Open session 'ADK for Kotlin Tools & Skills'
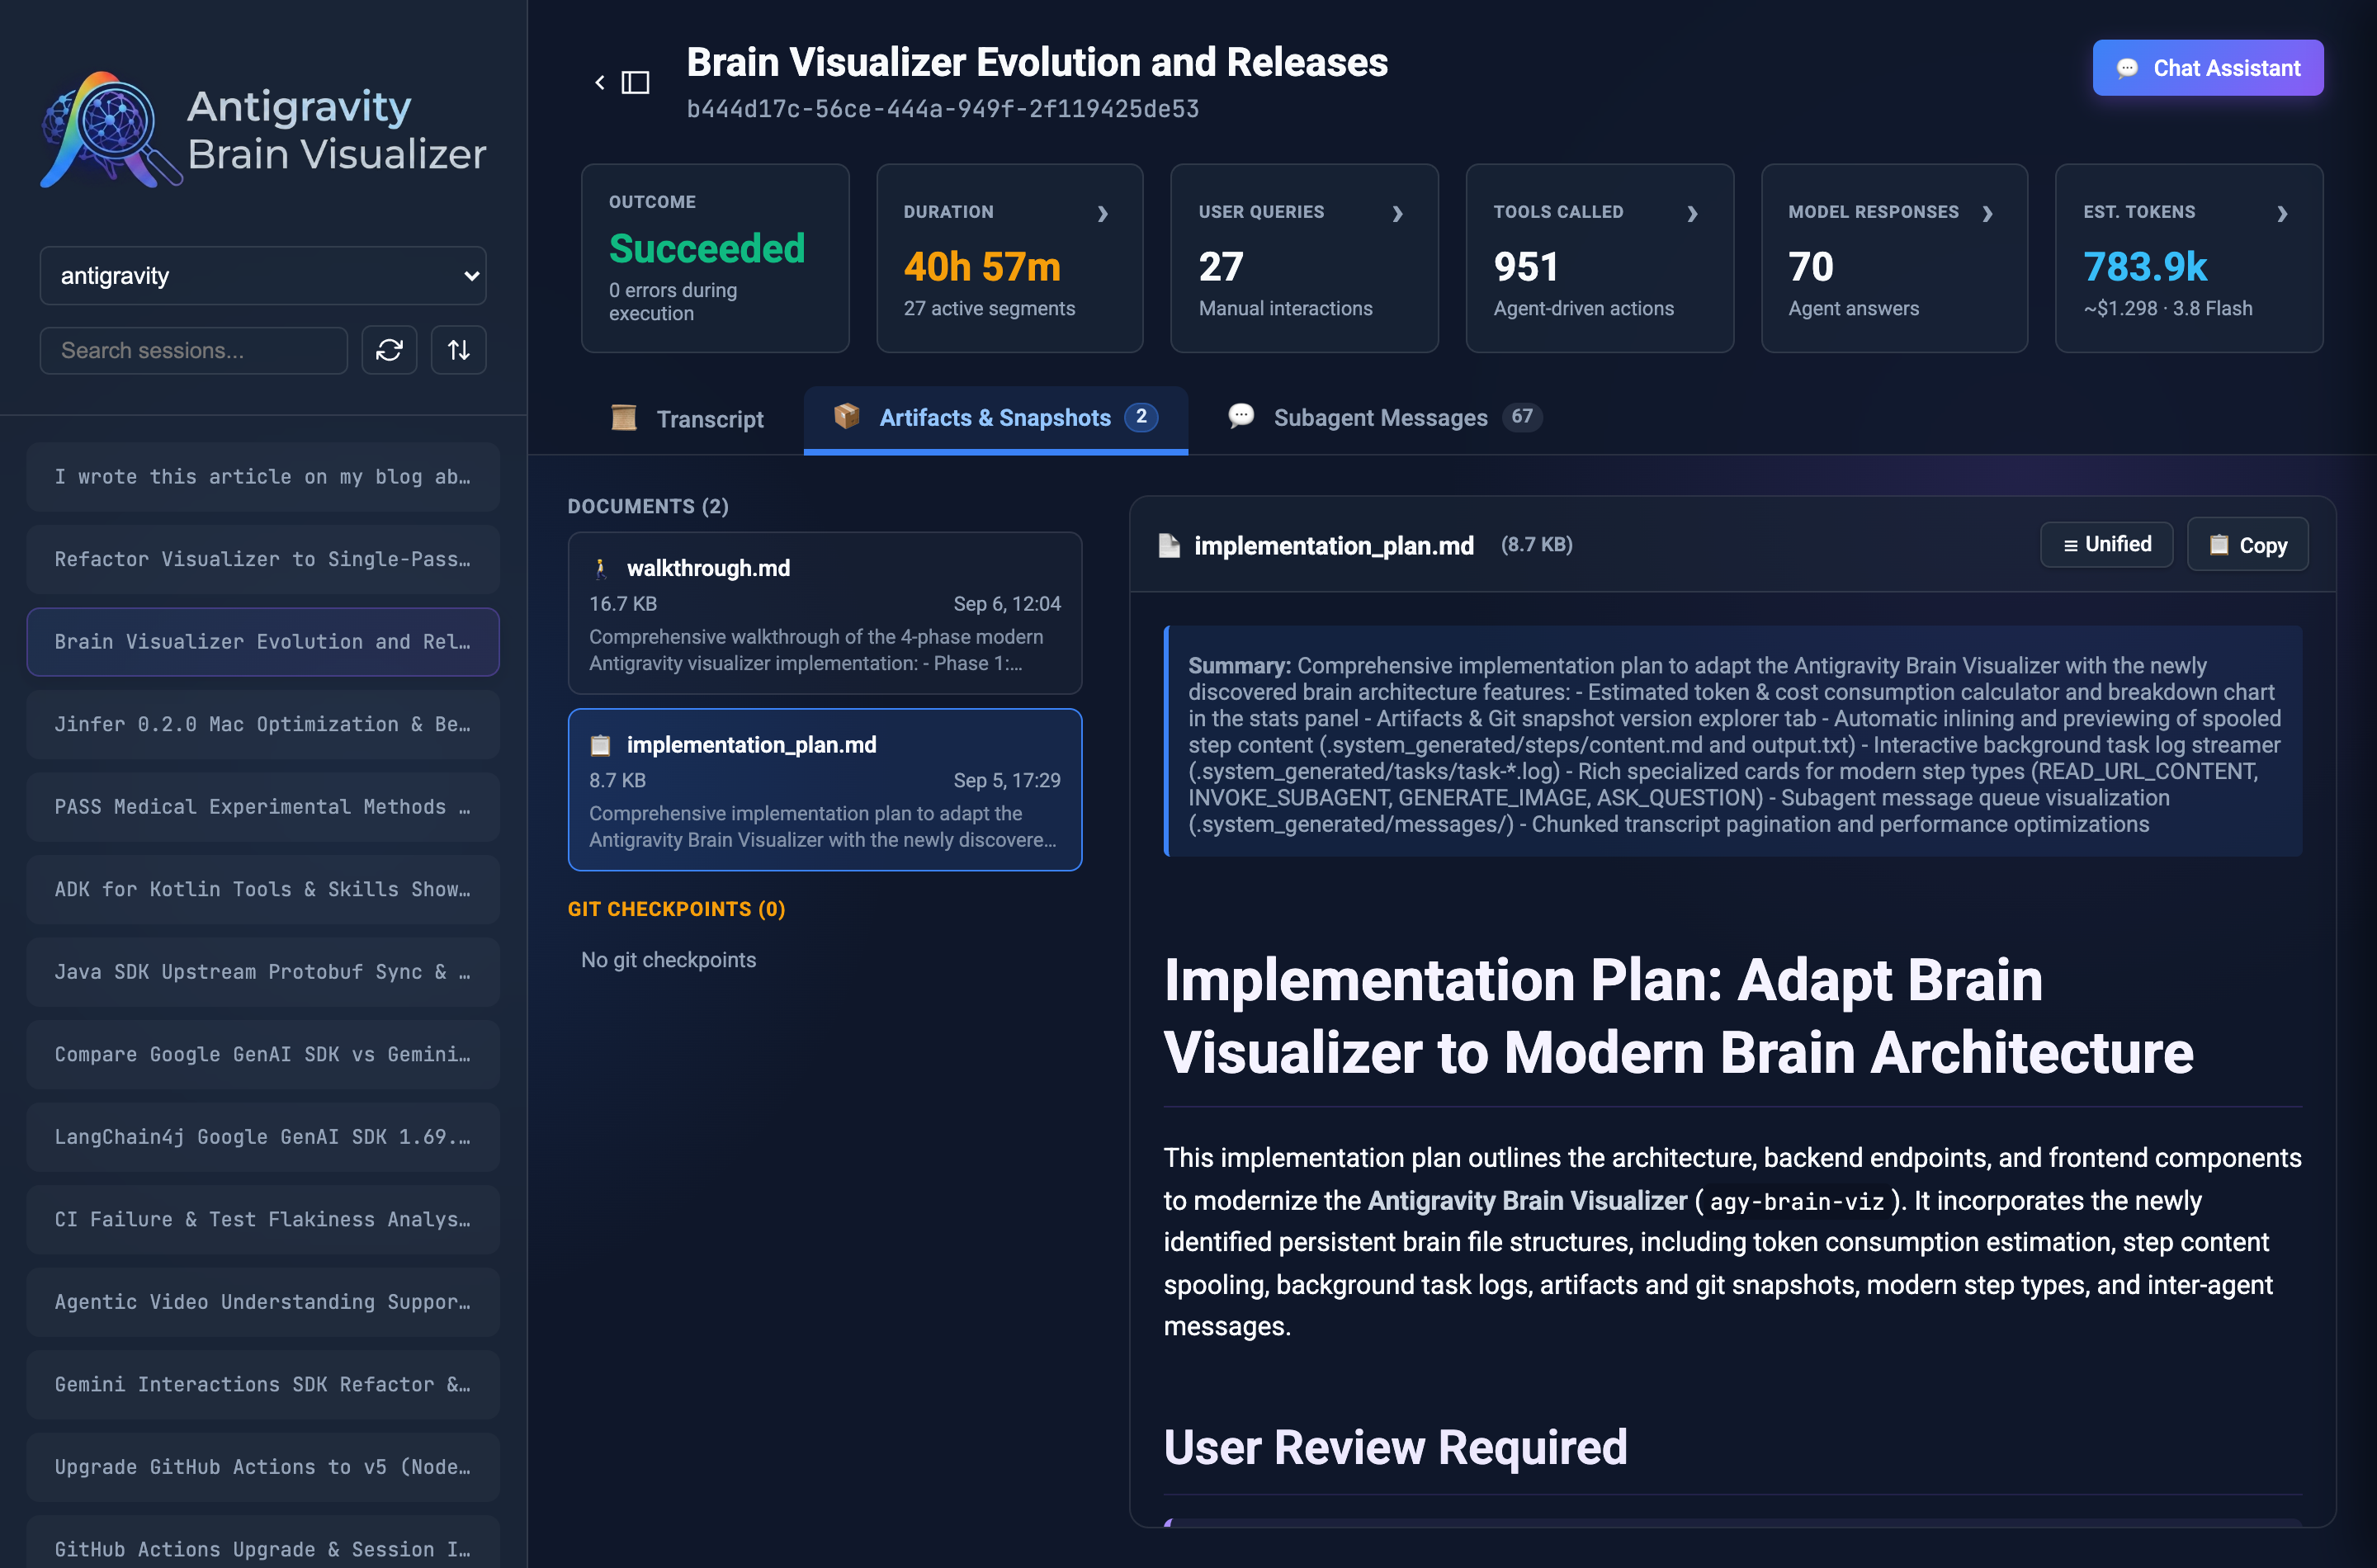The width and height of the screenshot is (2377, 1568). coord(263,889)
